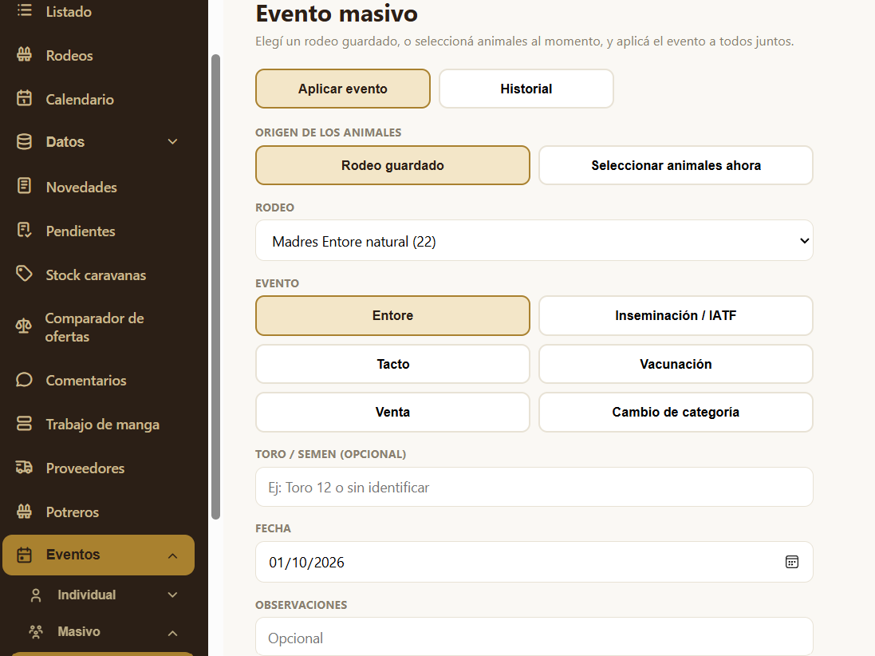This screenshot has width=875, height=656.
Task: Select the Vacunación event type
Action: pos(676,364)
